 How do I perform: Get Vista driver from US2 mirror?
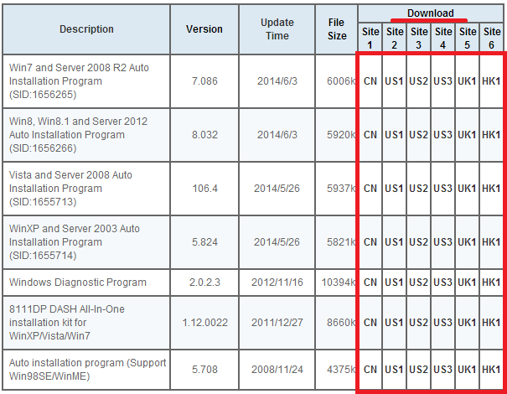[x=418, y=189]
